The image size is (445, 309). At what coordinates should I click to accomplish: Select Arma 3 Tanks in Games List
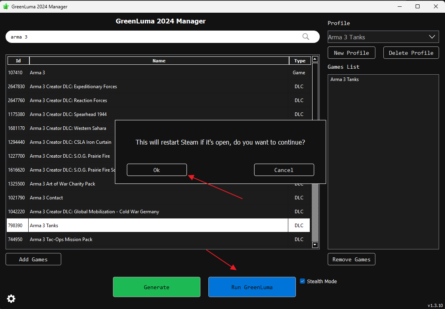[345, 79]
